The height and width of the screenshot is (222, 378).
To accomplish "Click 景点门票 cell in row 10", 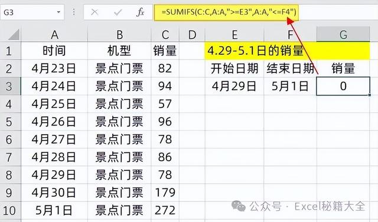I will [x=119, y=210].
